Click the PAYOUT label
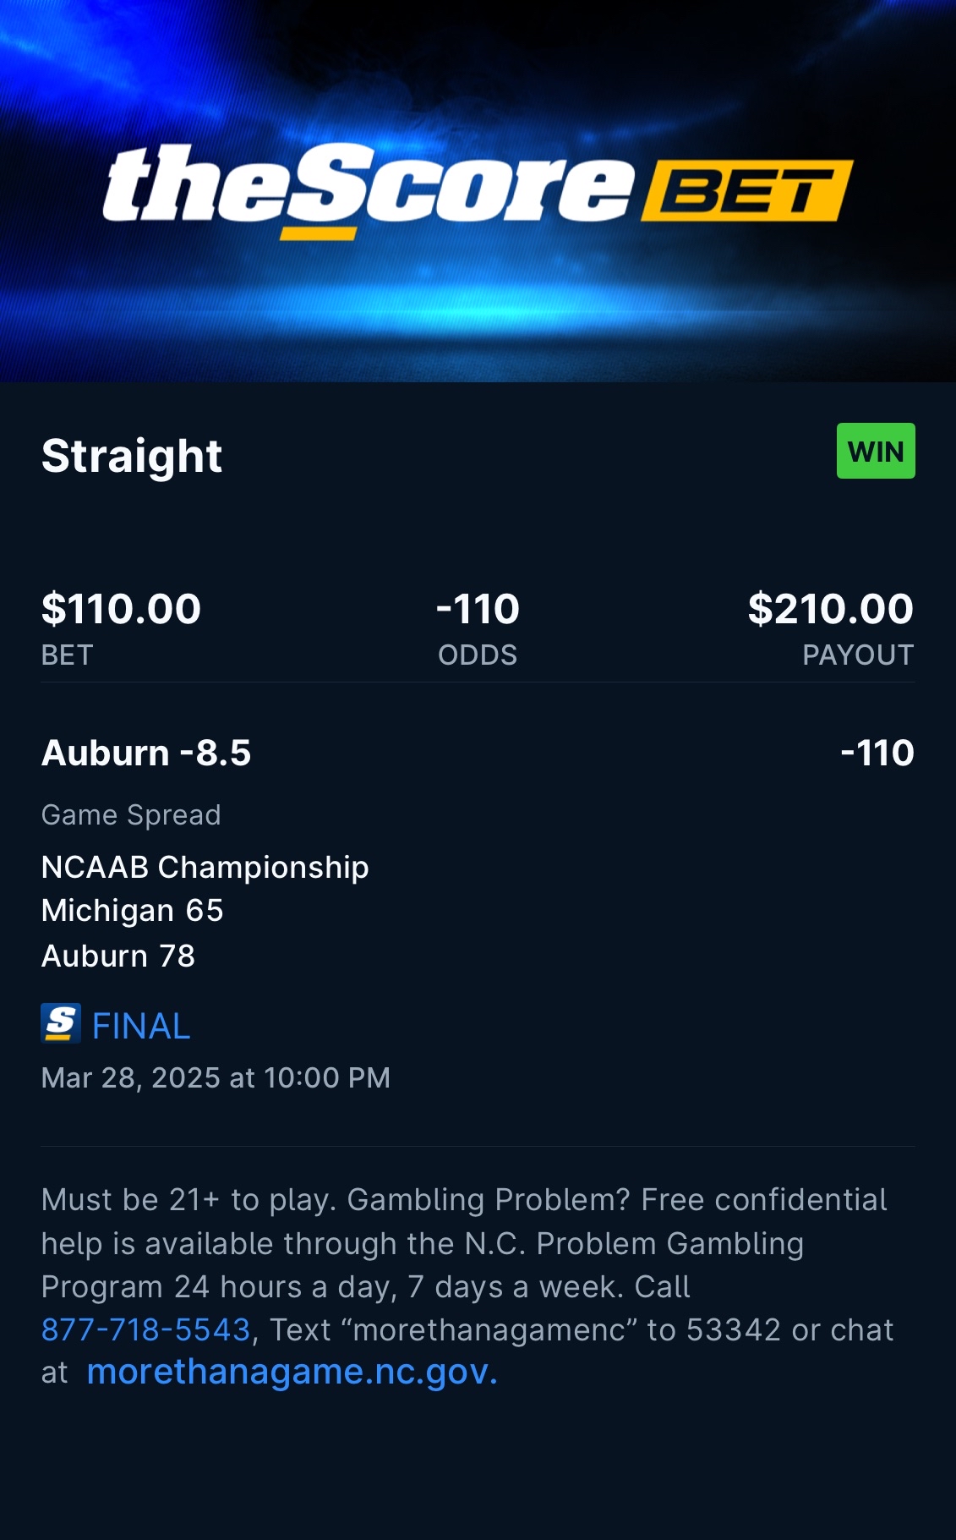 [857, 655]
